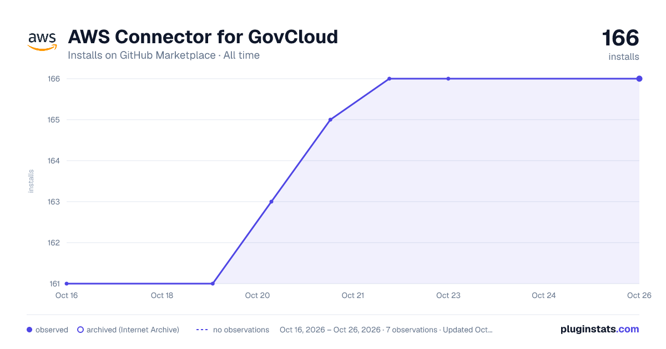
Task: Click the x-axis label Oct 18
Action: [162, 295]
